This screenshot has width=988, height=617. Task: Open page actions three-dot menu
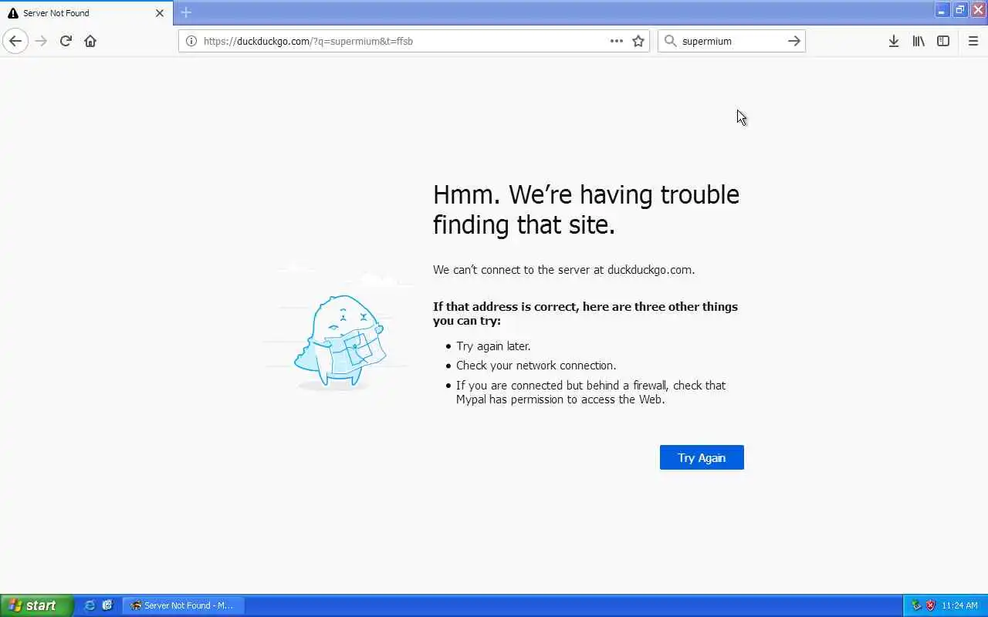616,41
